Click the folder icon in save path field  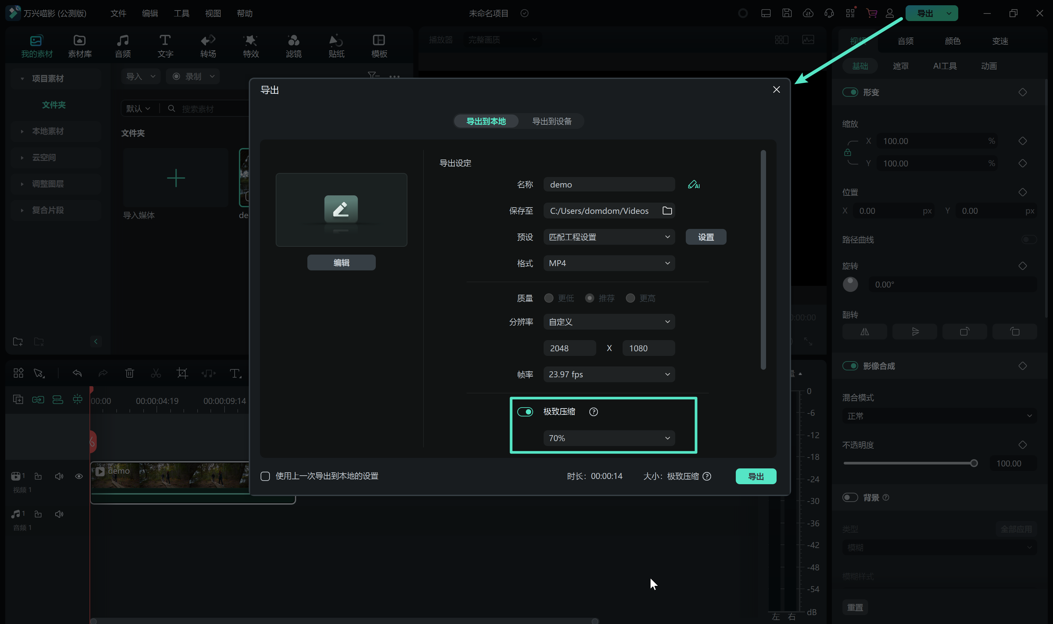pyautogui.click(x=667, y=211)
